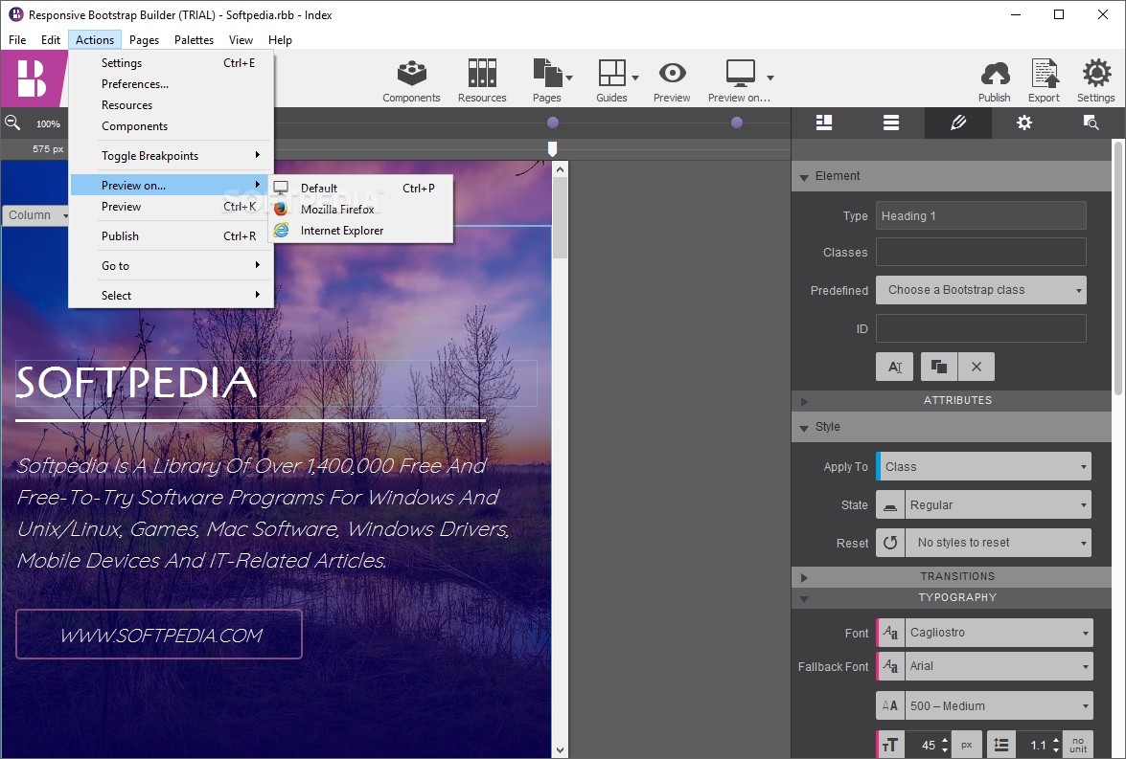Click the line height icon
Viewport: 1126px width, 759px height.
pyautogui.click(x=1001, y=746)
